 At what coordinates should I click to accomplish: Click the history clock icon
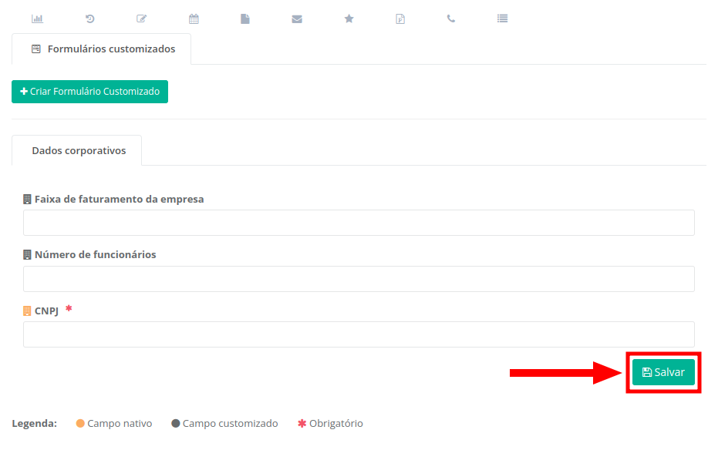[x=89, y=18]
